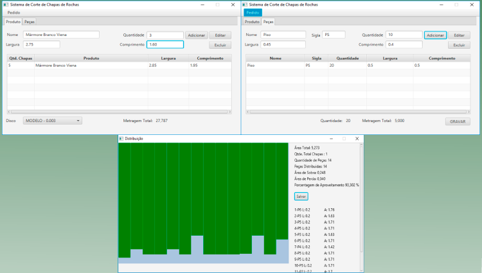Click the Nome field containing Mármore Branco Viena
This screenshot has height=273, width=482.
pos(61,35)
